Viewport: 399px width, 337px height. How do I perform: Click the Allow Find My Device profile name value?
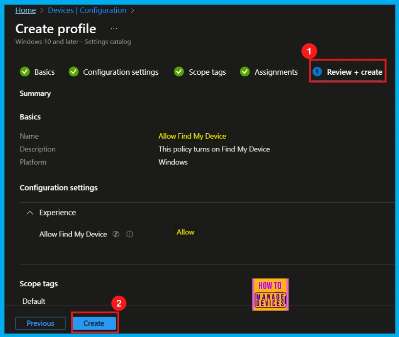pyautogui.click(x=192, y=136)
